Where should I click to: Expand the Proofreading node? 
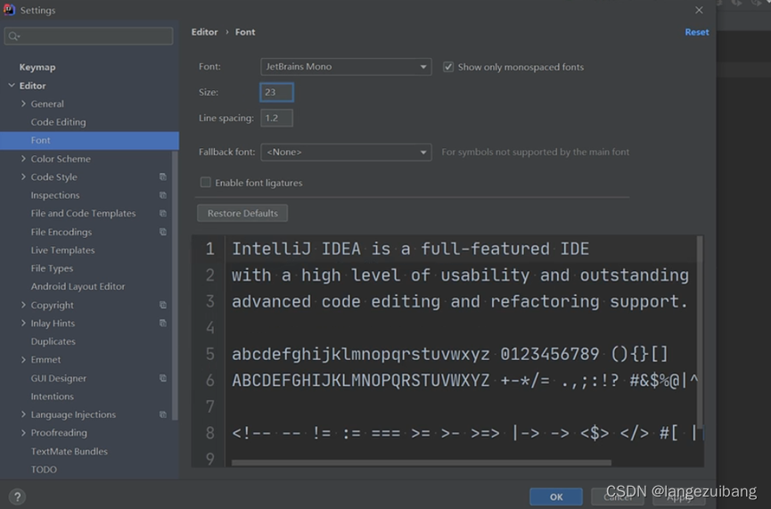pos(23,432)
